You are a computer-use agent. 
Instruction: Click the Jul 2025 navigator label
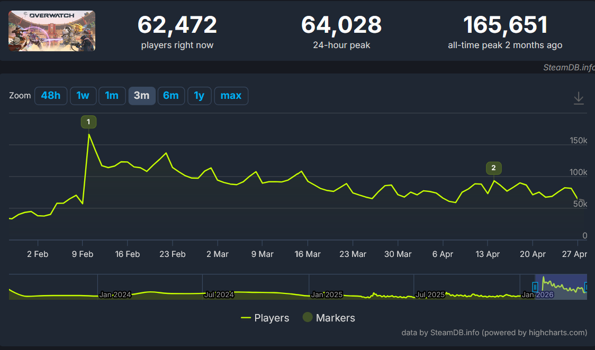click(x=430, y=294)
